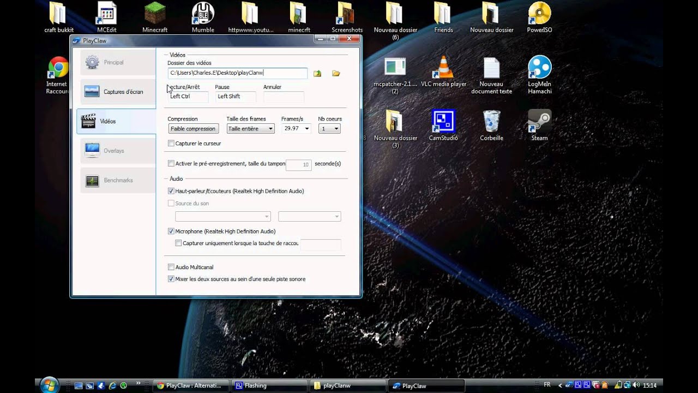Select the LogMeIn Hamachi shortcut
Image resolution: width=698 pixels, height=393 pixels.
click(x=539, y=75)
